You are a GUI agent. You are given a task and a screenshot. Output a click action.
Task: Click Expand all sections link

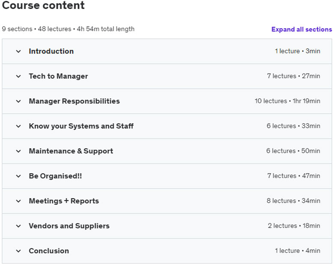pyautogui.click(x=301, y=30)
